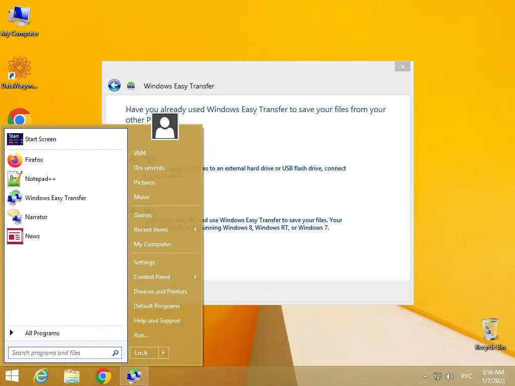Click the back arrow in Windows Easy Transfer
Screen dimensions: 515x386
tap(114, 85)
